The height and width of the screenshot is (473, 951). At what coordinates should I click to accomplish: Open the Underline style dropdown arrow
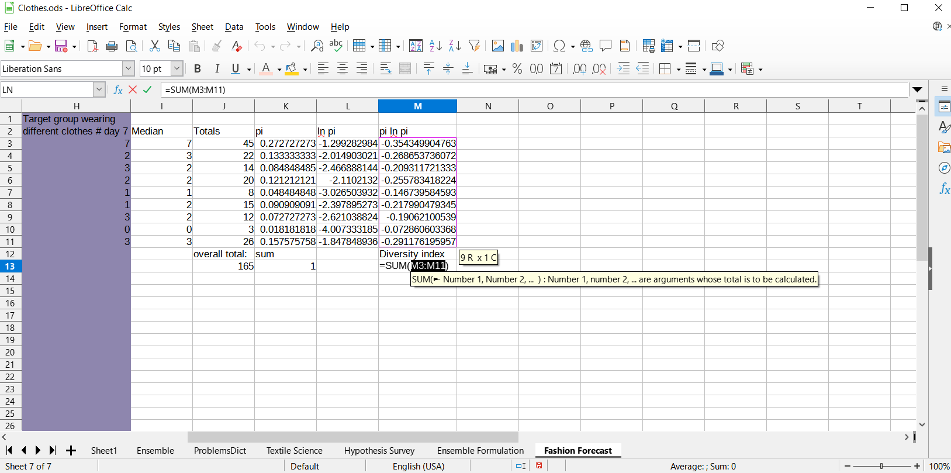[249, 70]
